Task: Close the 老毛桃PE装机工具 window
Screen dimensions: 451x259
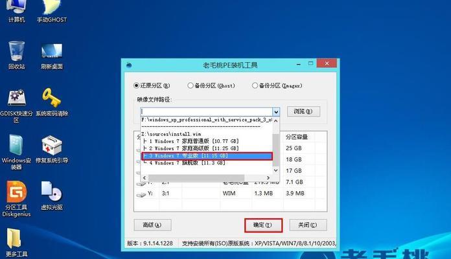Action: [x=327, y=63]
